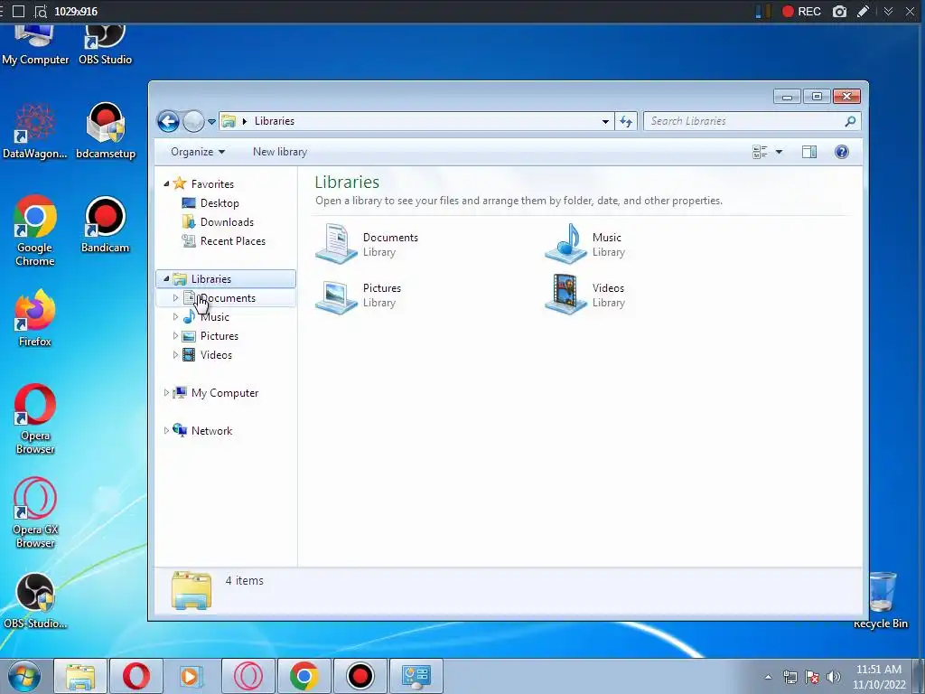Viewport: 925px width, 694px height.
Task: Select Opera GX Browser desktop shortcut
Action: [35, 513]
